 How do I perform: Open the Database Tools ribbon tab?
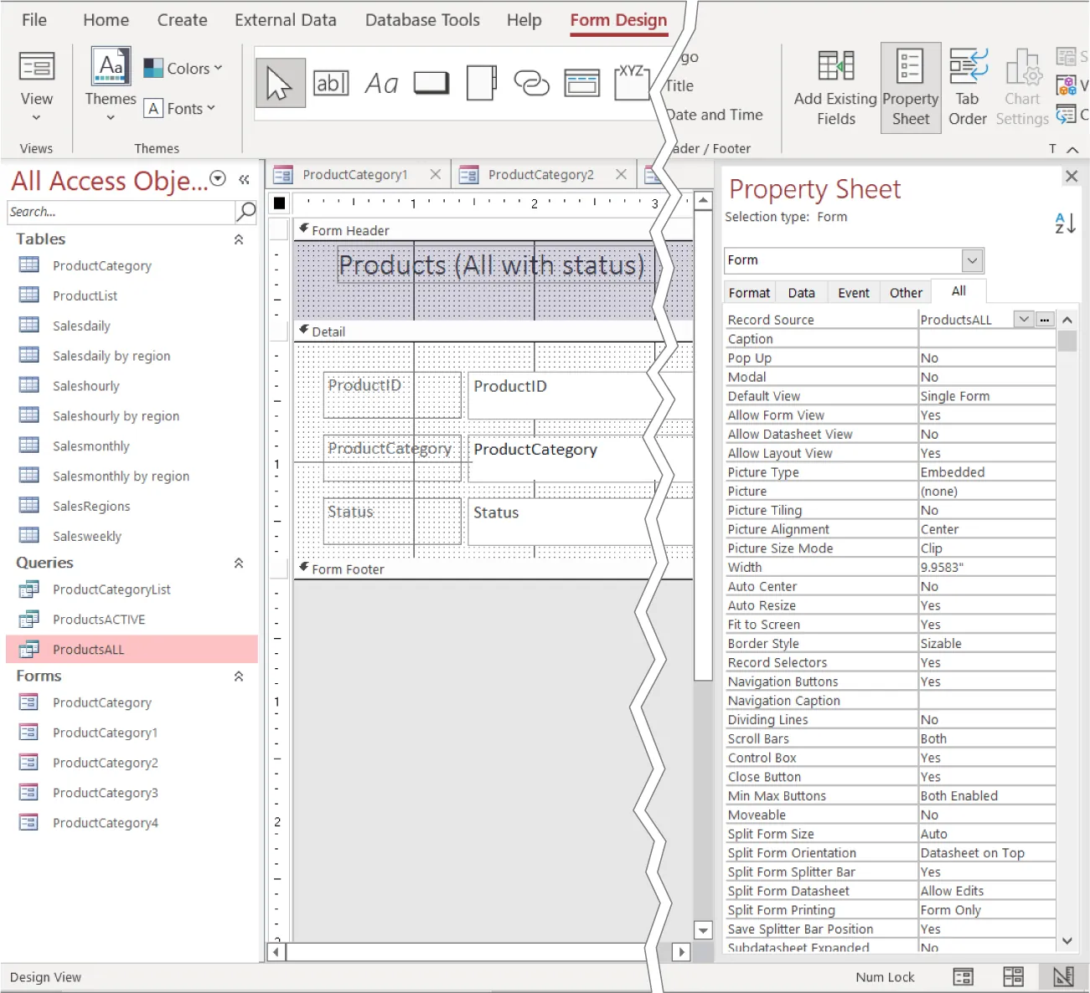click(x=422, y=20)
